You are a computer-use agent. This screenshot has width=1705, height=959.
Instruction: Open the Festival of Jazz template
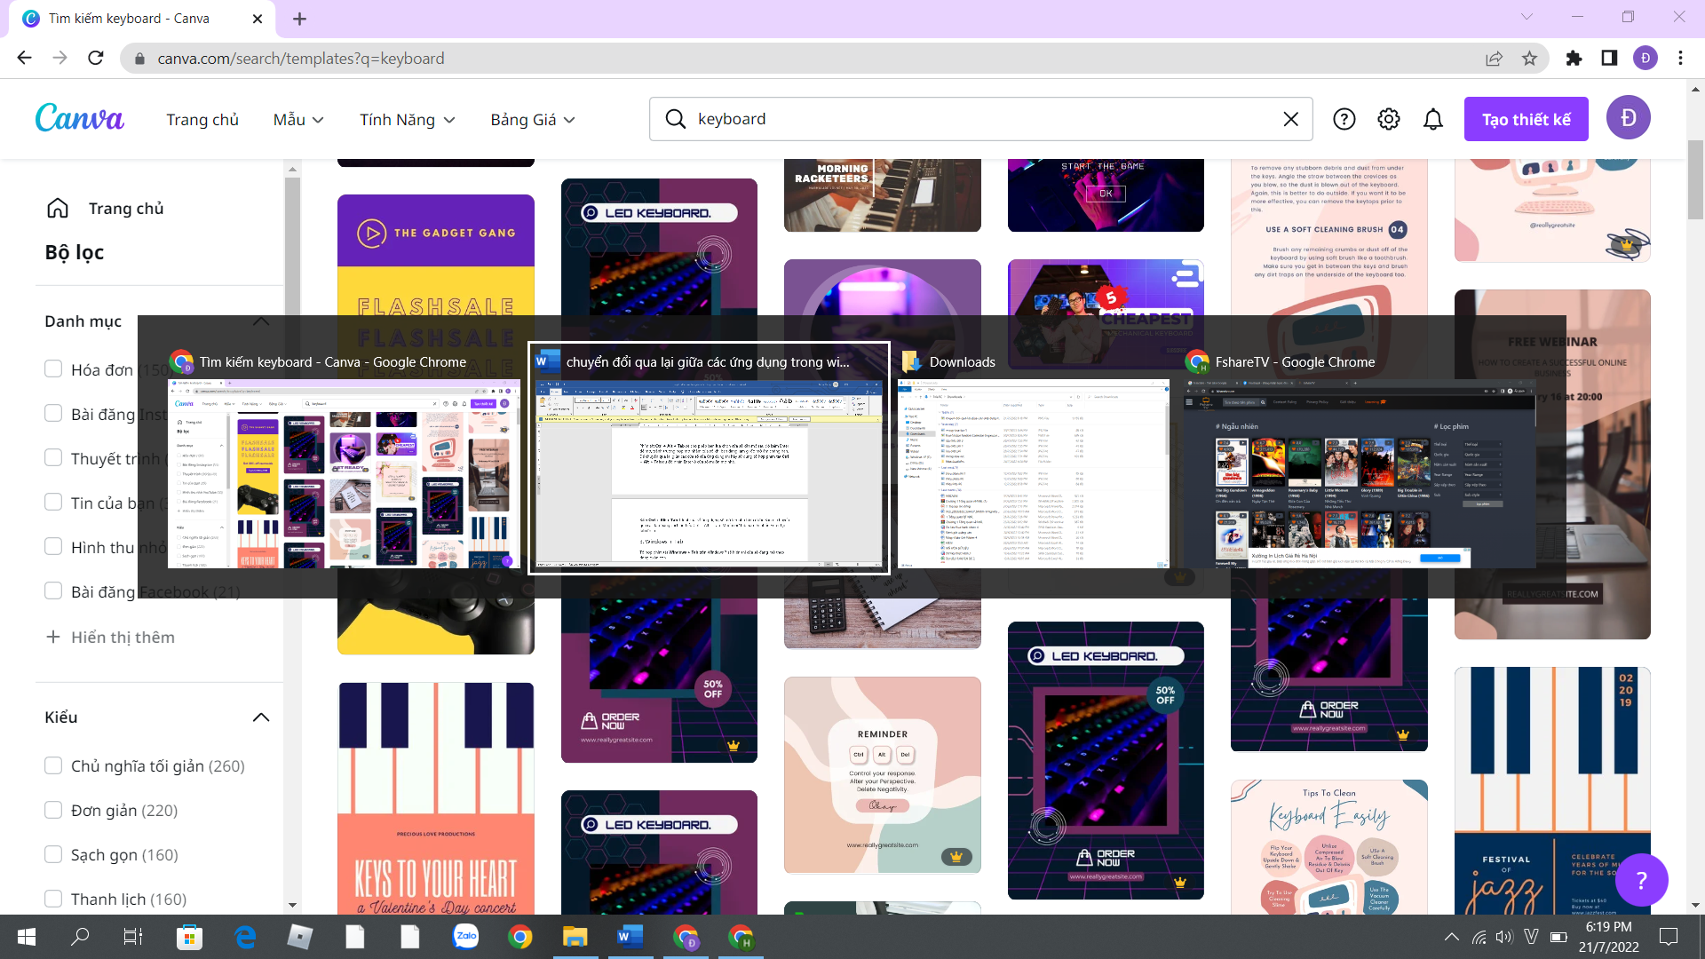[1552, 790]
